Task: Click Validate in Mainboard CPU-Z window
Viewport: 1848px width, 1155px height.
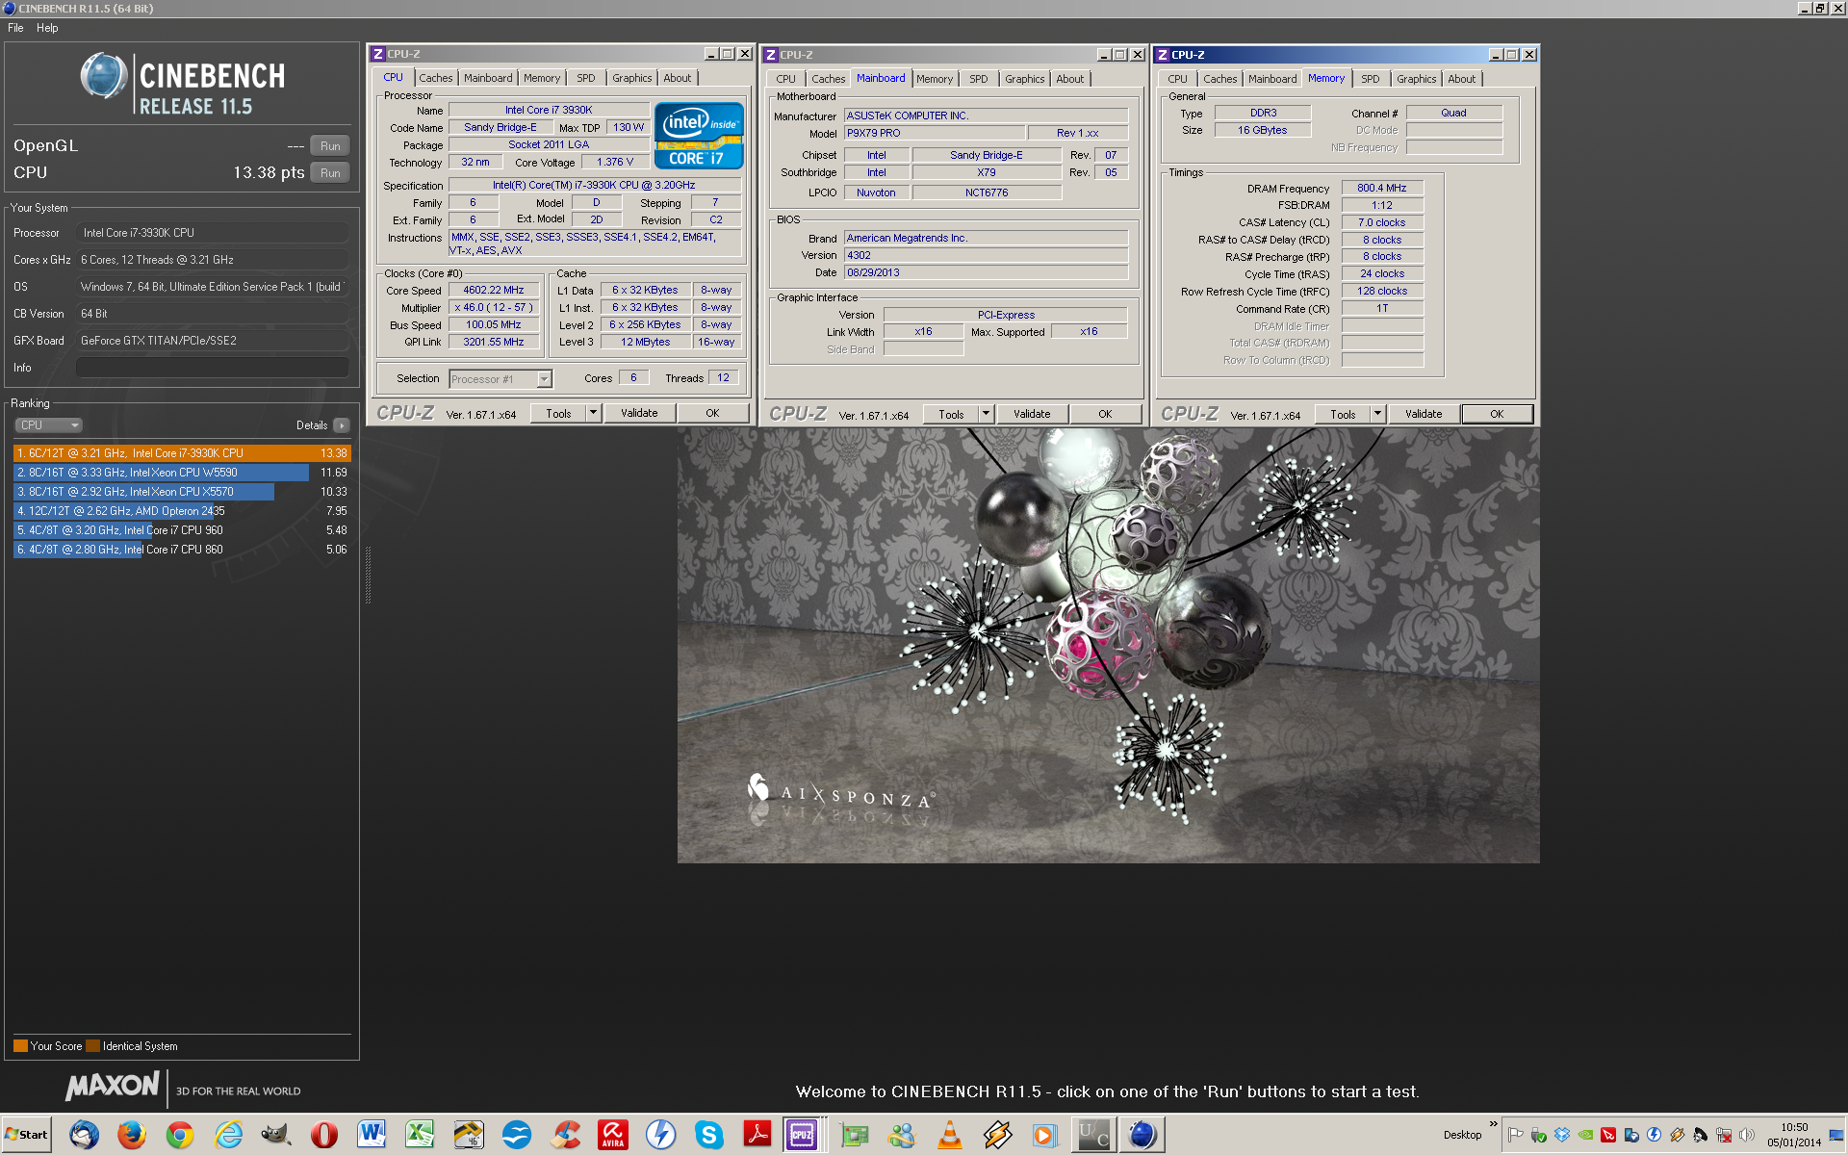Action: [1032, 415]
